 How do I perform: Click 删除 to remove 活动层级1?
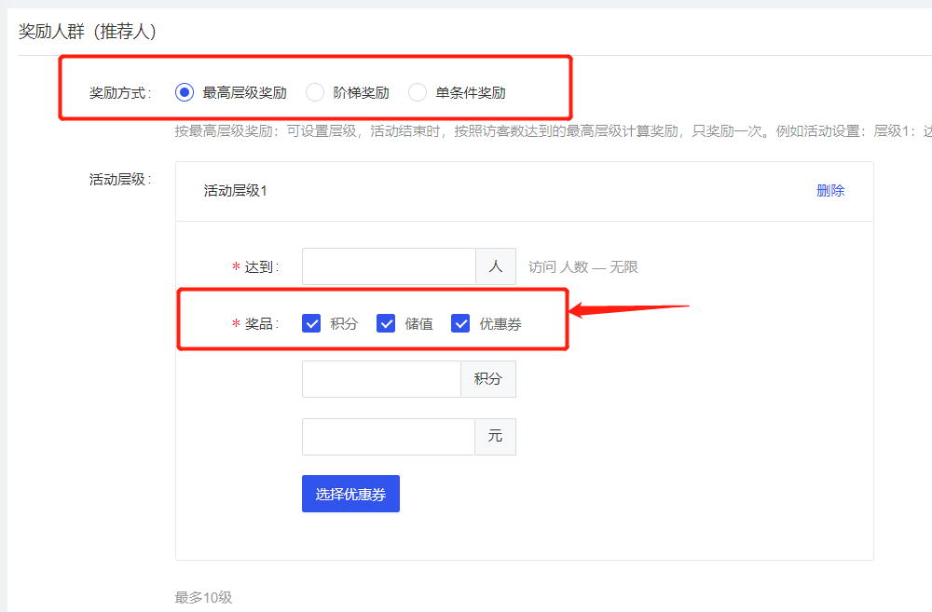click(829, 191)
